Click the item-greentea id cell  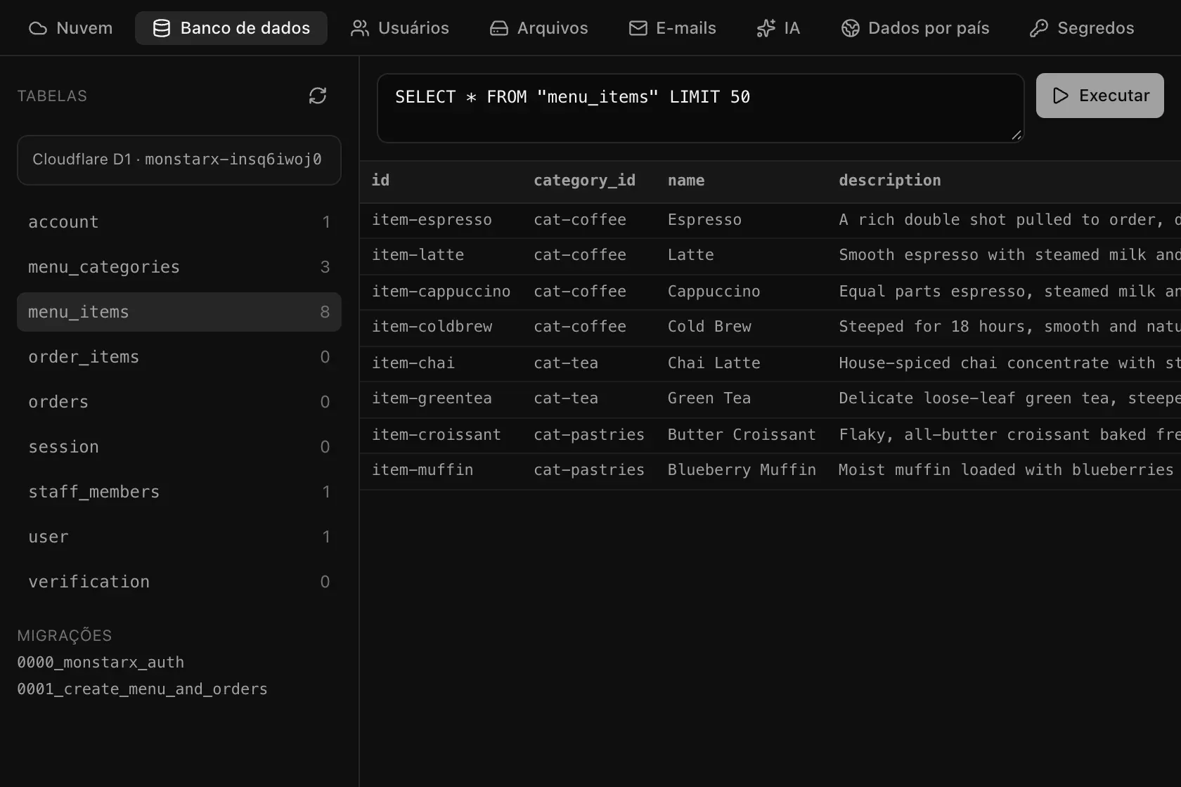432,398
